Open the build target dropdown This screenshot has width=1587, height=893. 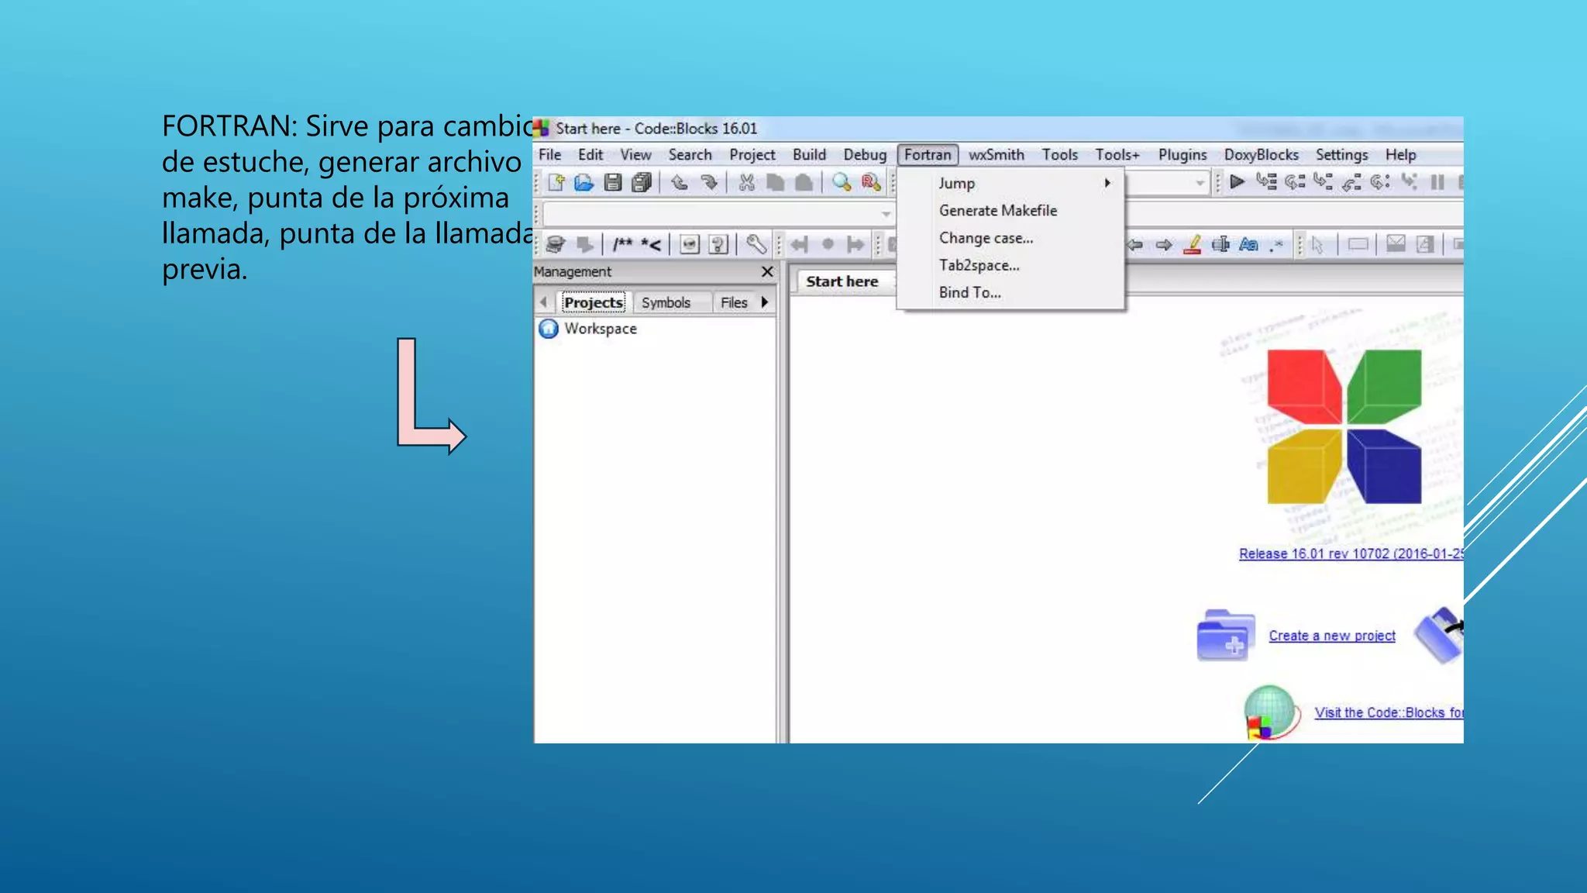(1200, 183)
